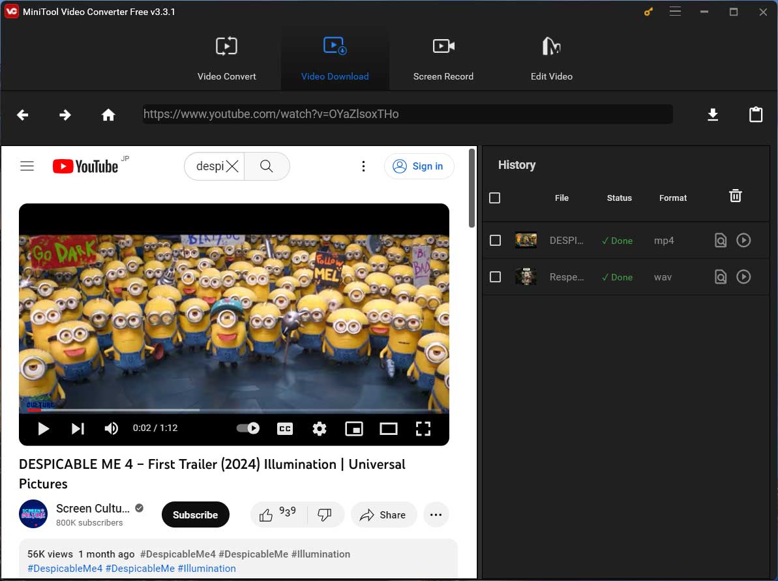Check the Respe... file checkbox

click(495, 277)
